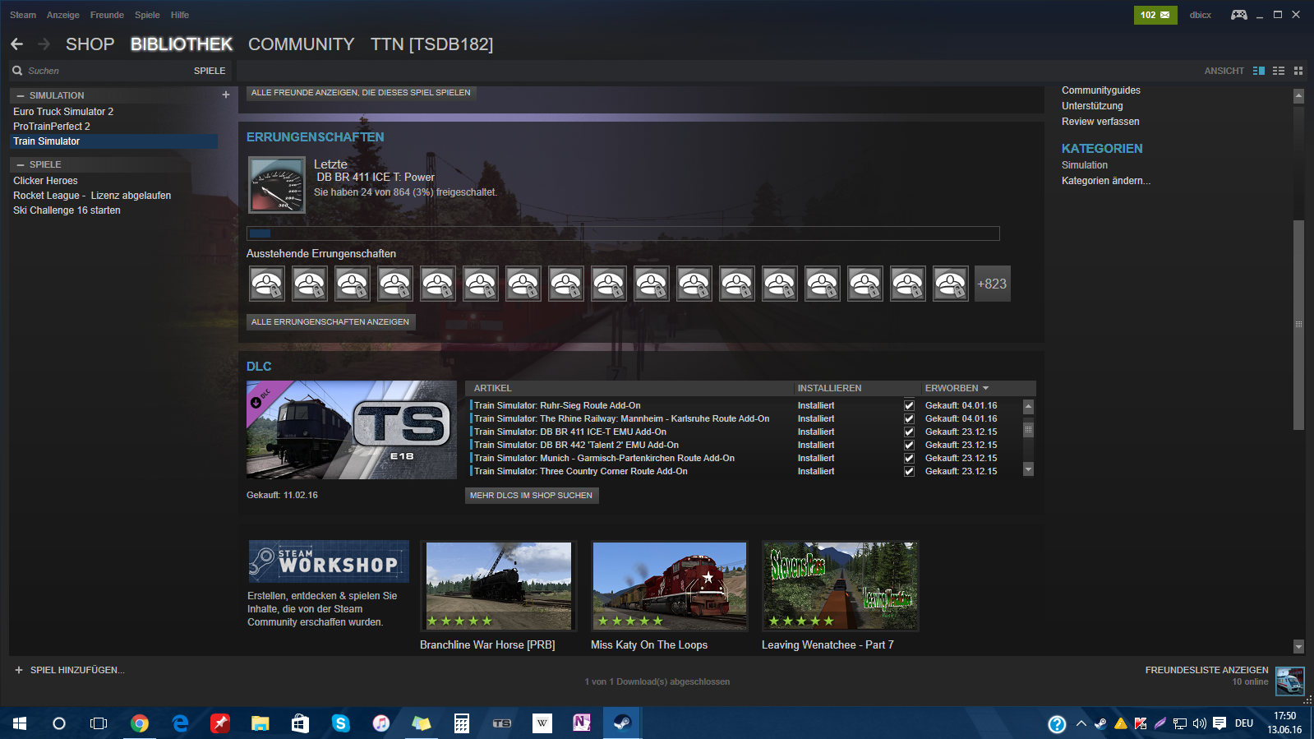Open the Branchline War Horse [PRB] thumbnail
The width and height of the screenshot is (1314, 739).
coord(499,585)
